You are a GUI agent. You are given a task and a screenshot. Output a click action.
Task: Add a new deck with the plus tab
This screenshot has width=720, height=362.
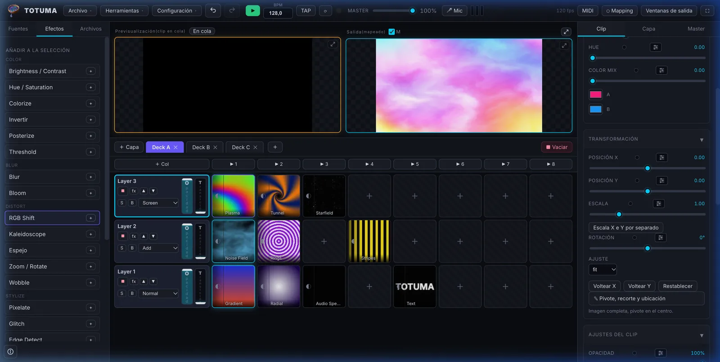275,147
